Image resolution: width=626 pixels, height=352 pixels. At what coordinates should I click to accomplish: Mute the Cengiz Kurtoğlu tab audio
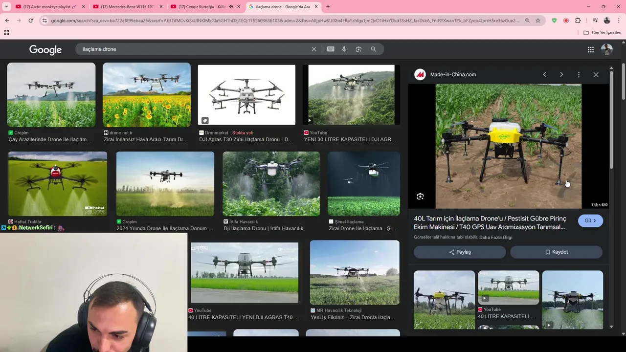231,7
